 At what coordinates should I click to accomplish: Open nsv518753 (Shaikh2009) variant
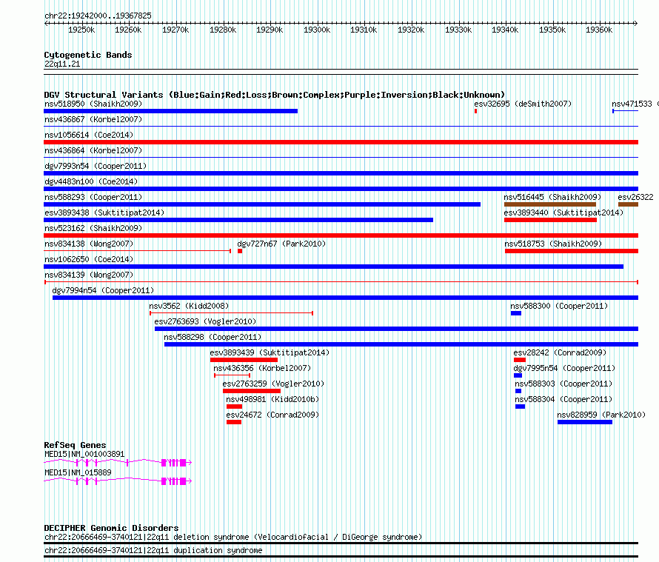click(553, 244)
